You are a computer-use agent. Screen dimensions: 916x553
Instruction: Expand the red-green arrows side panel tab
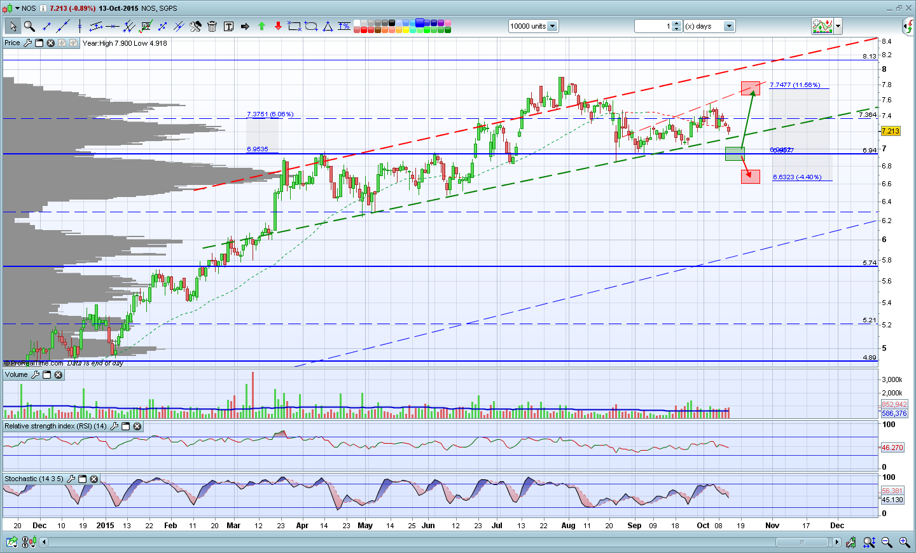909,26
